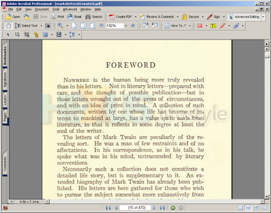This screenshot has height=213, width=271.
Task: Select the Hand tool
Action: pyautogui.click(x=8, y=26)
